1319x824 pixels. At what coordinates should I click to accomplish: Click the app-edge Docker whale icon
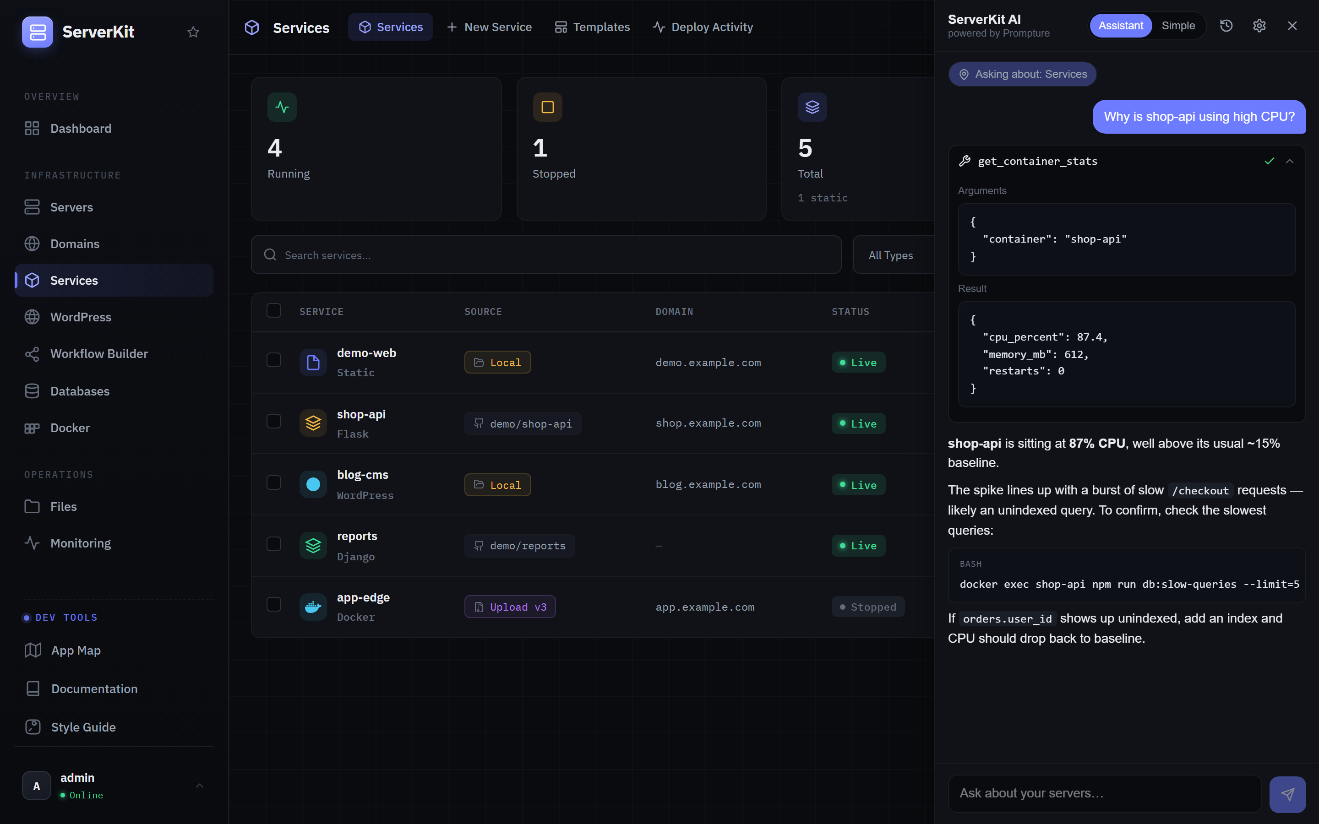pos(313,607)
